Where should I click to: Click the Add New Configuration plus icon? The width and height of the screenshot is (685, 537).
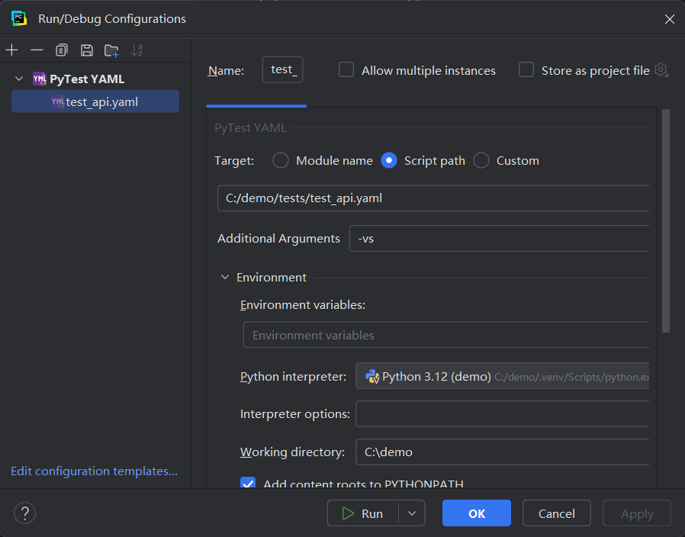click(x=11, y=50)
